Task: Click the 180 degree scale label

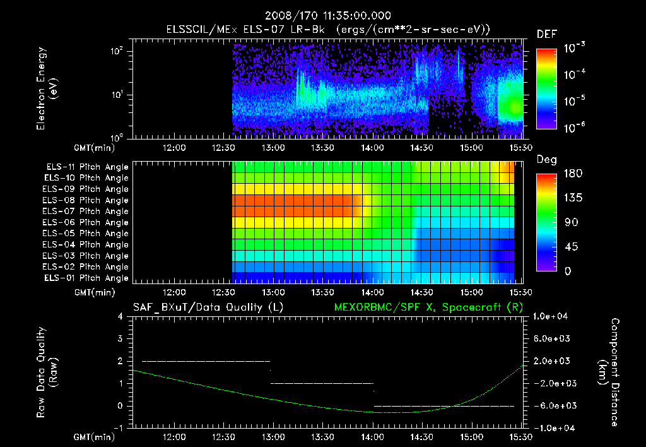Action: (x=573, y=174)
